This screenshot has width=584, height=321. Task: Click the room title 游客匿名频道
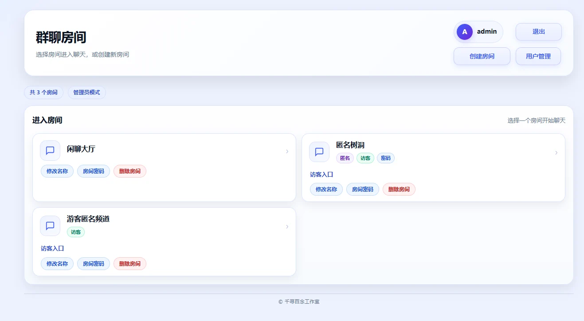tap(88, 219)
